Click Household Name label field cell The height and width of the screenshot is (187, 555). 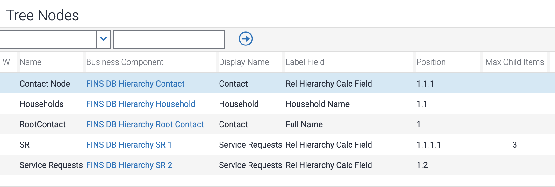[317, 104]
